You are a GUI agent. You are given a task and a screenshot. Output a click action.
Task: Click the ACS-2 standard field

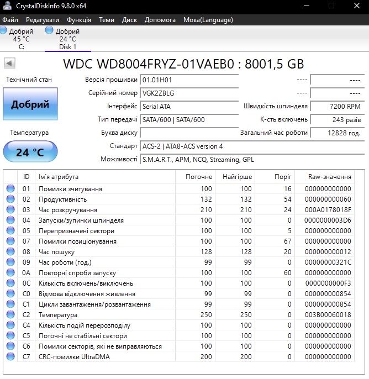252,146
